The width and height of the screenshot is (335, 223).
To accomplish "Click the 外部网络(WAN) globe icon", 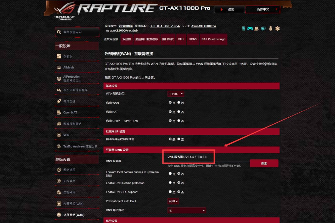I will click(59, 215).
